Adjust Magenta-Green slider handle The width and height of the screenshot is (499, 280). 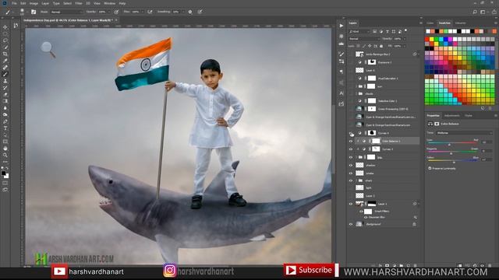451,153
